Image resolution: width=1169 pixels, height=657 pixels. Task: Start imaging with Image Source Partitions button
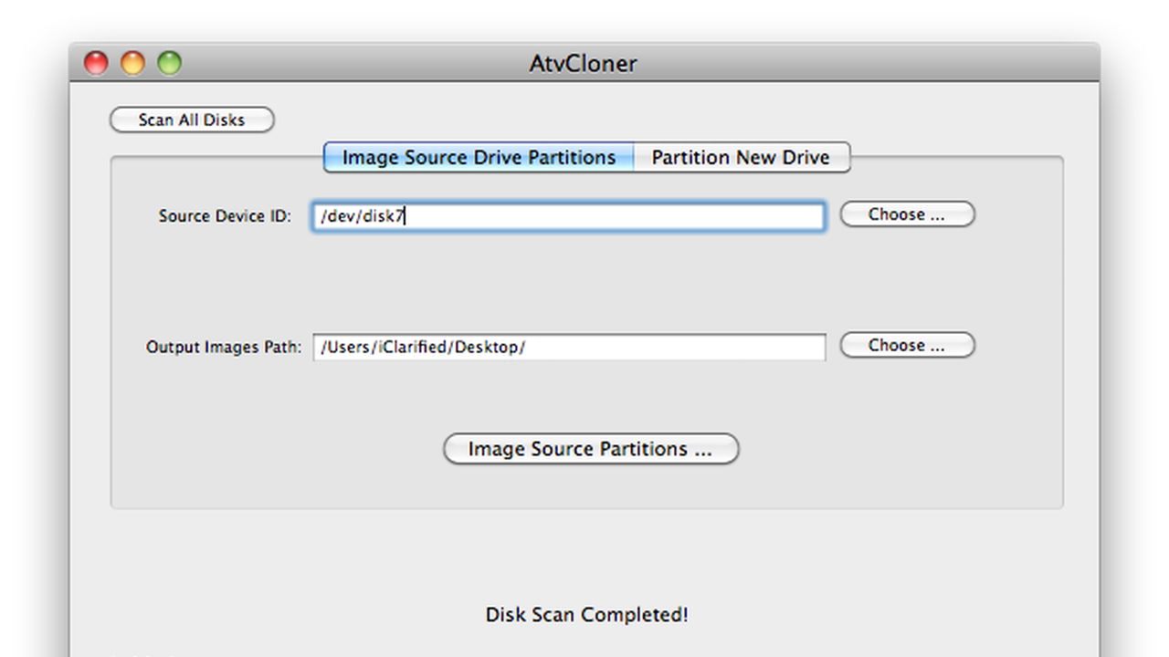coord(590,449)
